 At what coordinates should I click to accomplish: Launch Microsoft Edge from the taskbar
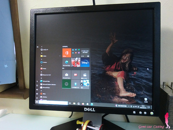click(x=92, y=104)
